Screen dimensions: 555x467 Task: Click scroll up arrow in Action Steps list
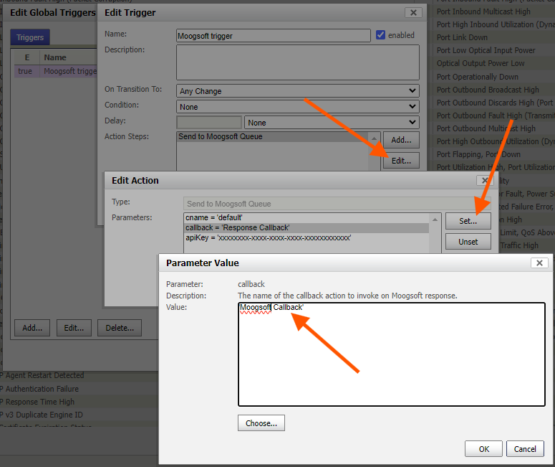pos(374,138)
